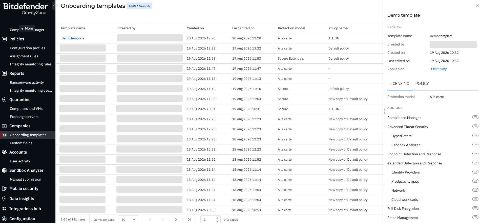Go to the previous page of templates
482x223 pixels.
[x=163, y=219]
